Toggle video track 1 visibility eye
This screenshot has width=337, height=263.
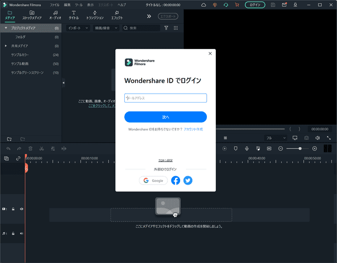point(22,209)
